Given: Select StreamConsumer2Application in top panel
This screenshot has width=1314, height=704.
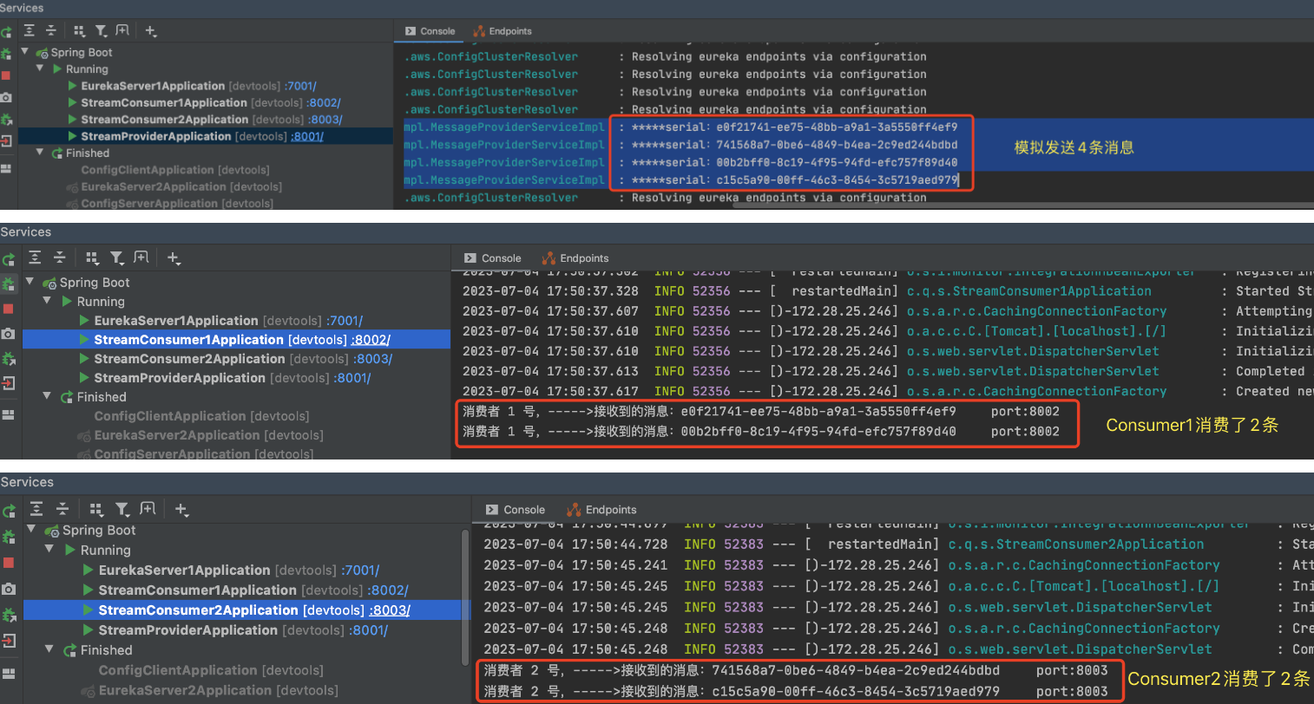Looking at the screenshot, I should (164, 120).
